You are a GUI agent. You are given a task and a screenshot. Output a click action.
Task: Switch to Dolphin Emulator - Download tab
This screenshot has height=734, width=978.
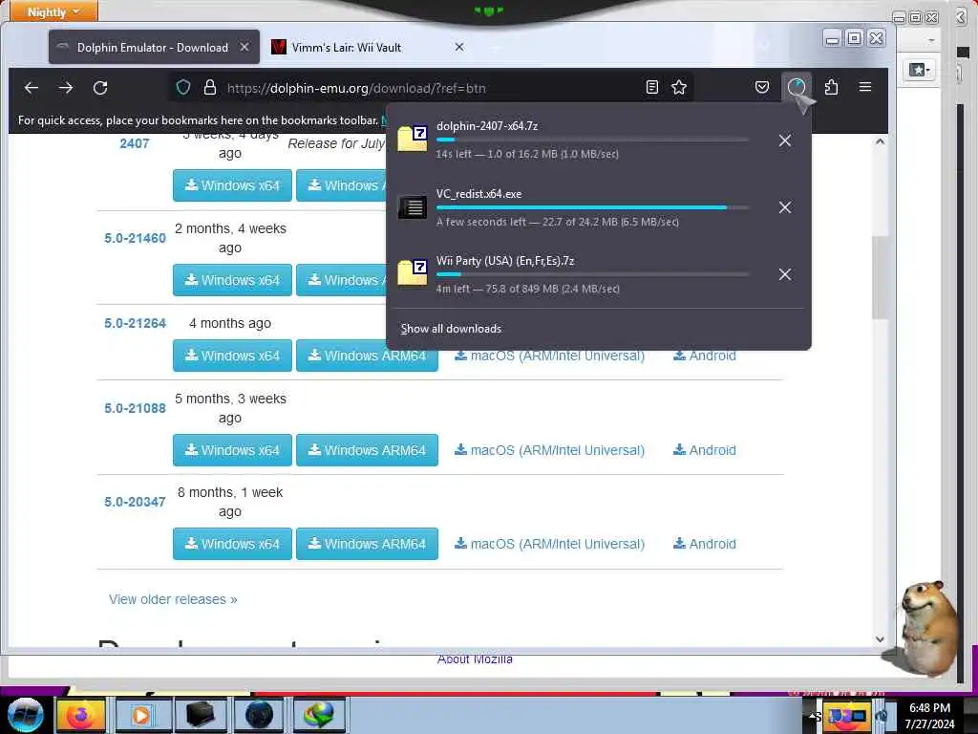pos(153,48)
